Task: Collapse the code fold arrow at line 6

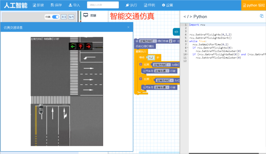Action: pos(187,41)
